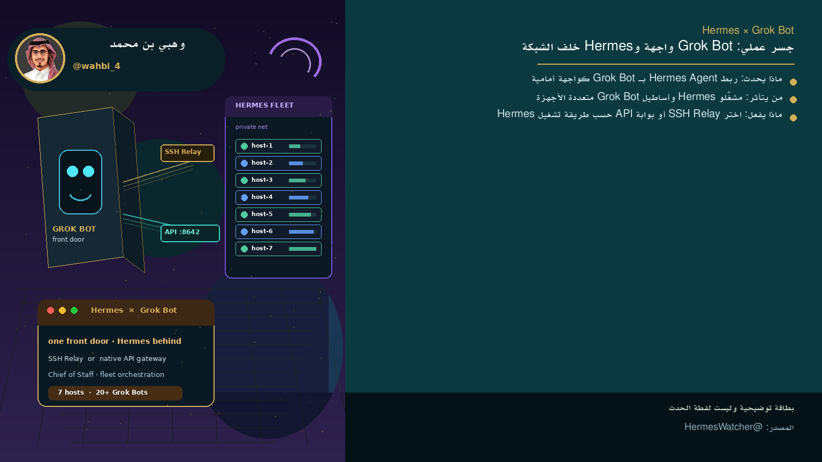Viewport: 822px width, 462px height.
Task: Select the host-1 row
Action: 278,146
